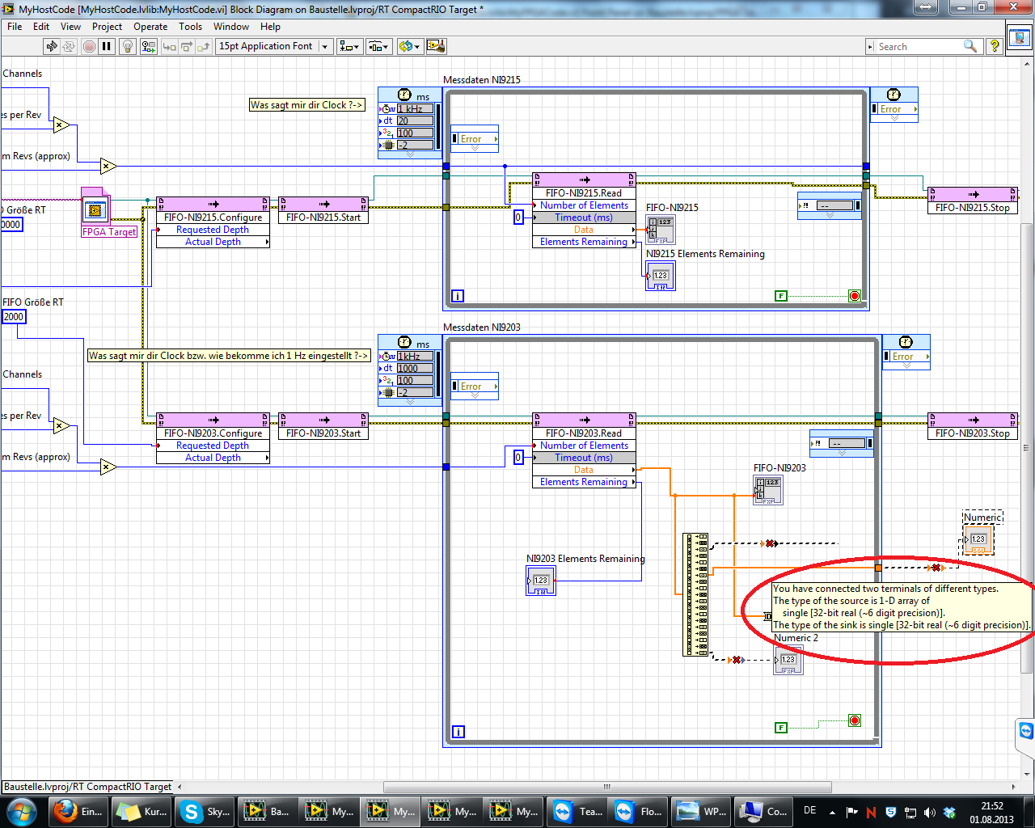
Task: Select the FIFO-NI9203 indicator terminal
Action: (x=768, y=491)
